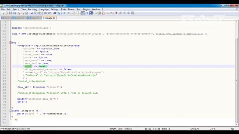Open the Settings menu
The image size is (239, 134).
point(55,9)
